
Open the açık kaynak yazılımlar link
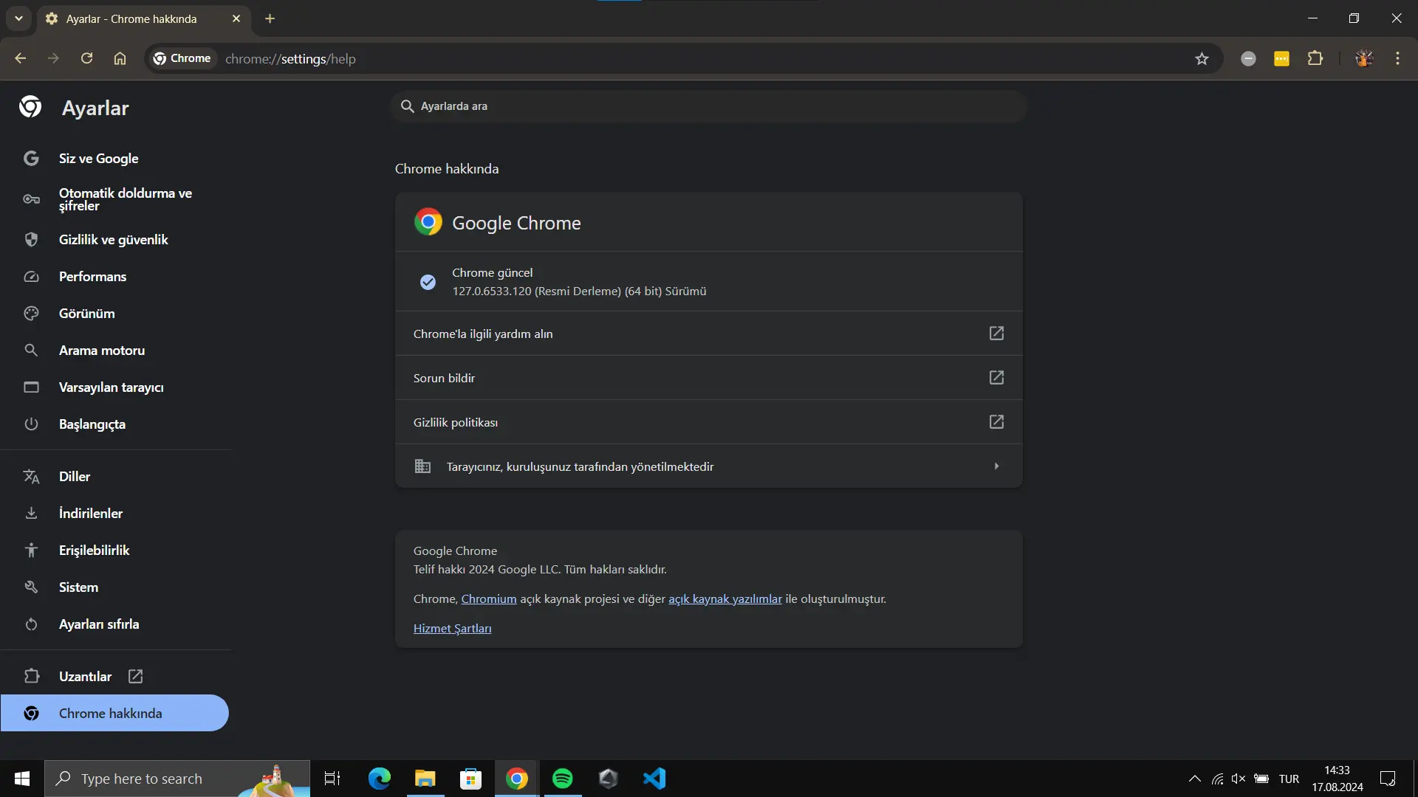pos(725,599)
